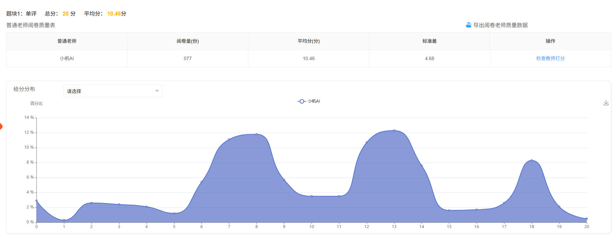Click the 14 % y-axis tick label
Image resolution: width=616 pixels, height=240 pixels.
click(x=29, y=117)
